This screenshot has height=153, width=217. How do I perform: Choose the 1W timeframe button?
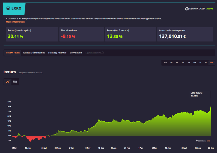tap(177, 63)
